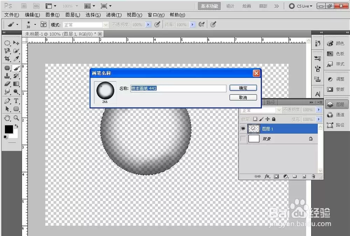Select the Lasso tool
Image resolution: width=350 pixels, height=236 pixels.
pyautogui.click(x=7, y=51)
